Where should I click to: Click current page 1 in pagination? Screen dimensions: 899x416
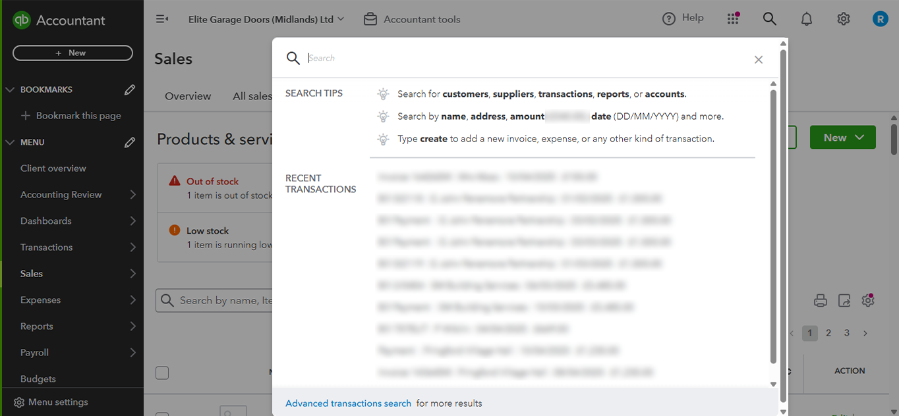click(810, 333)
